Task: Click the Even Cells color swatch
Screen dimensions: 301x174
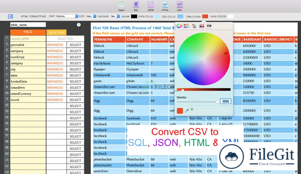Action: 157,17
